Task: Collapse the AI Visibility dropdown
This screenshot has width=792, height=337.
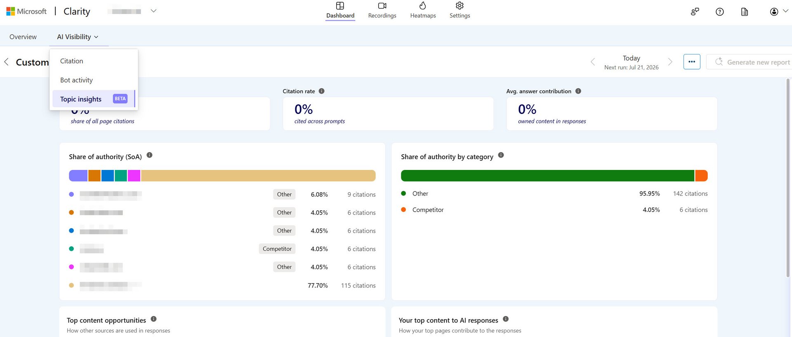Action: [78, 37]
